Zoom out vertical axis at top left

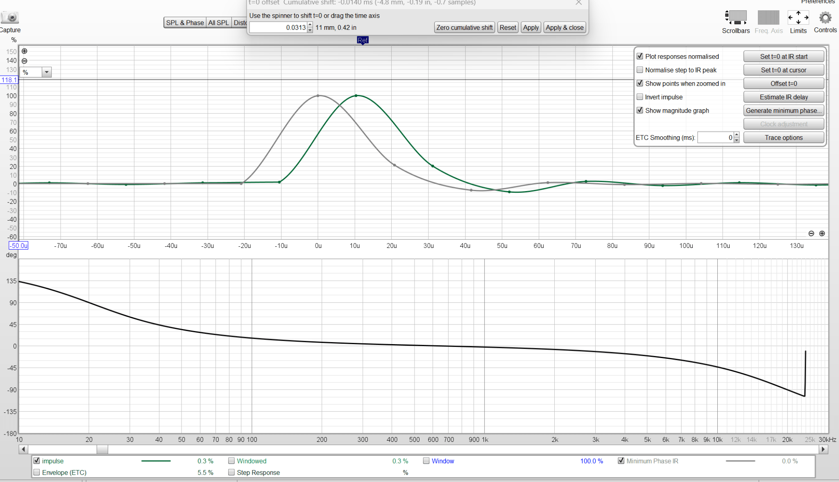tap(25, 61)
